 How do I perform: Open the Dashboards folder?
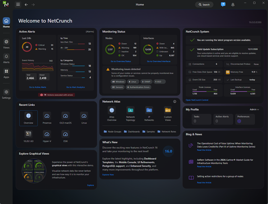(x=132, y=131)
